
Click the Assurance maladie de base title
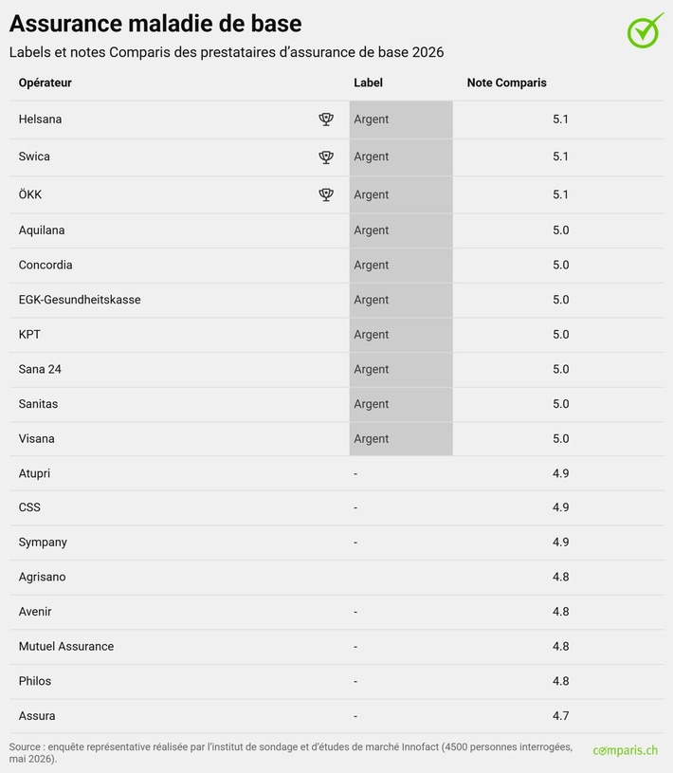point(155,24)
